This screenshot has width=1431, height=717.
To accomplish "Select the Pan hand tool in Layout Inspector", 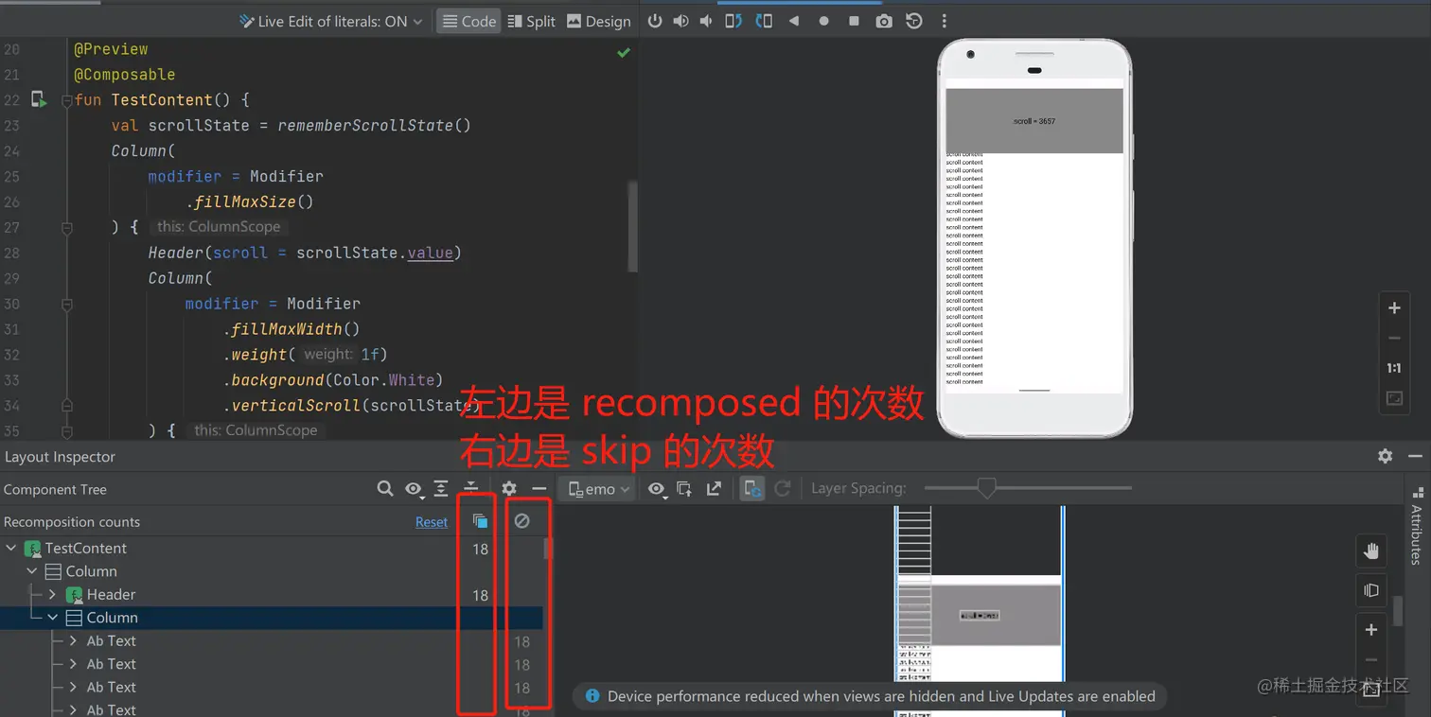I will (1371, 551).
